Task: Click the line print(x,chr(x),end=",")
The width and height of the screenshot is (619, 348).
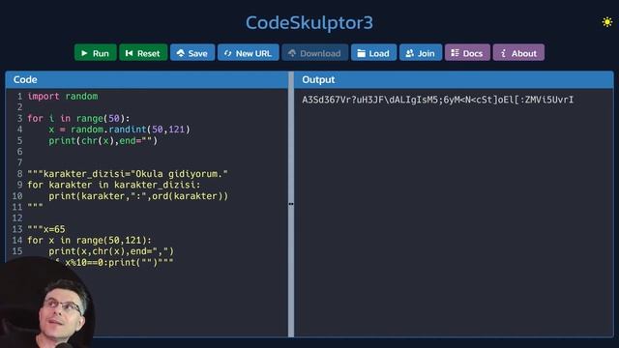Action: [111, 251]
